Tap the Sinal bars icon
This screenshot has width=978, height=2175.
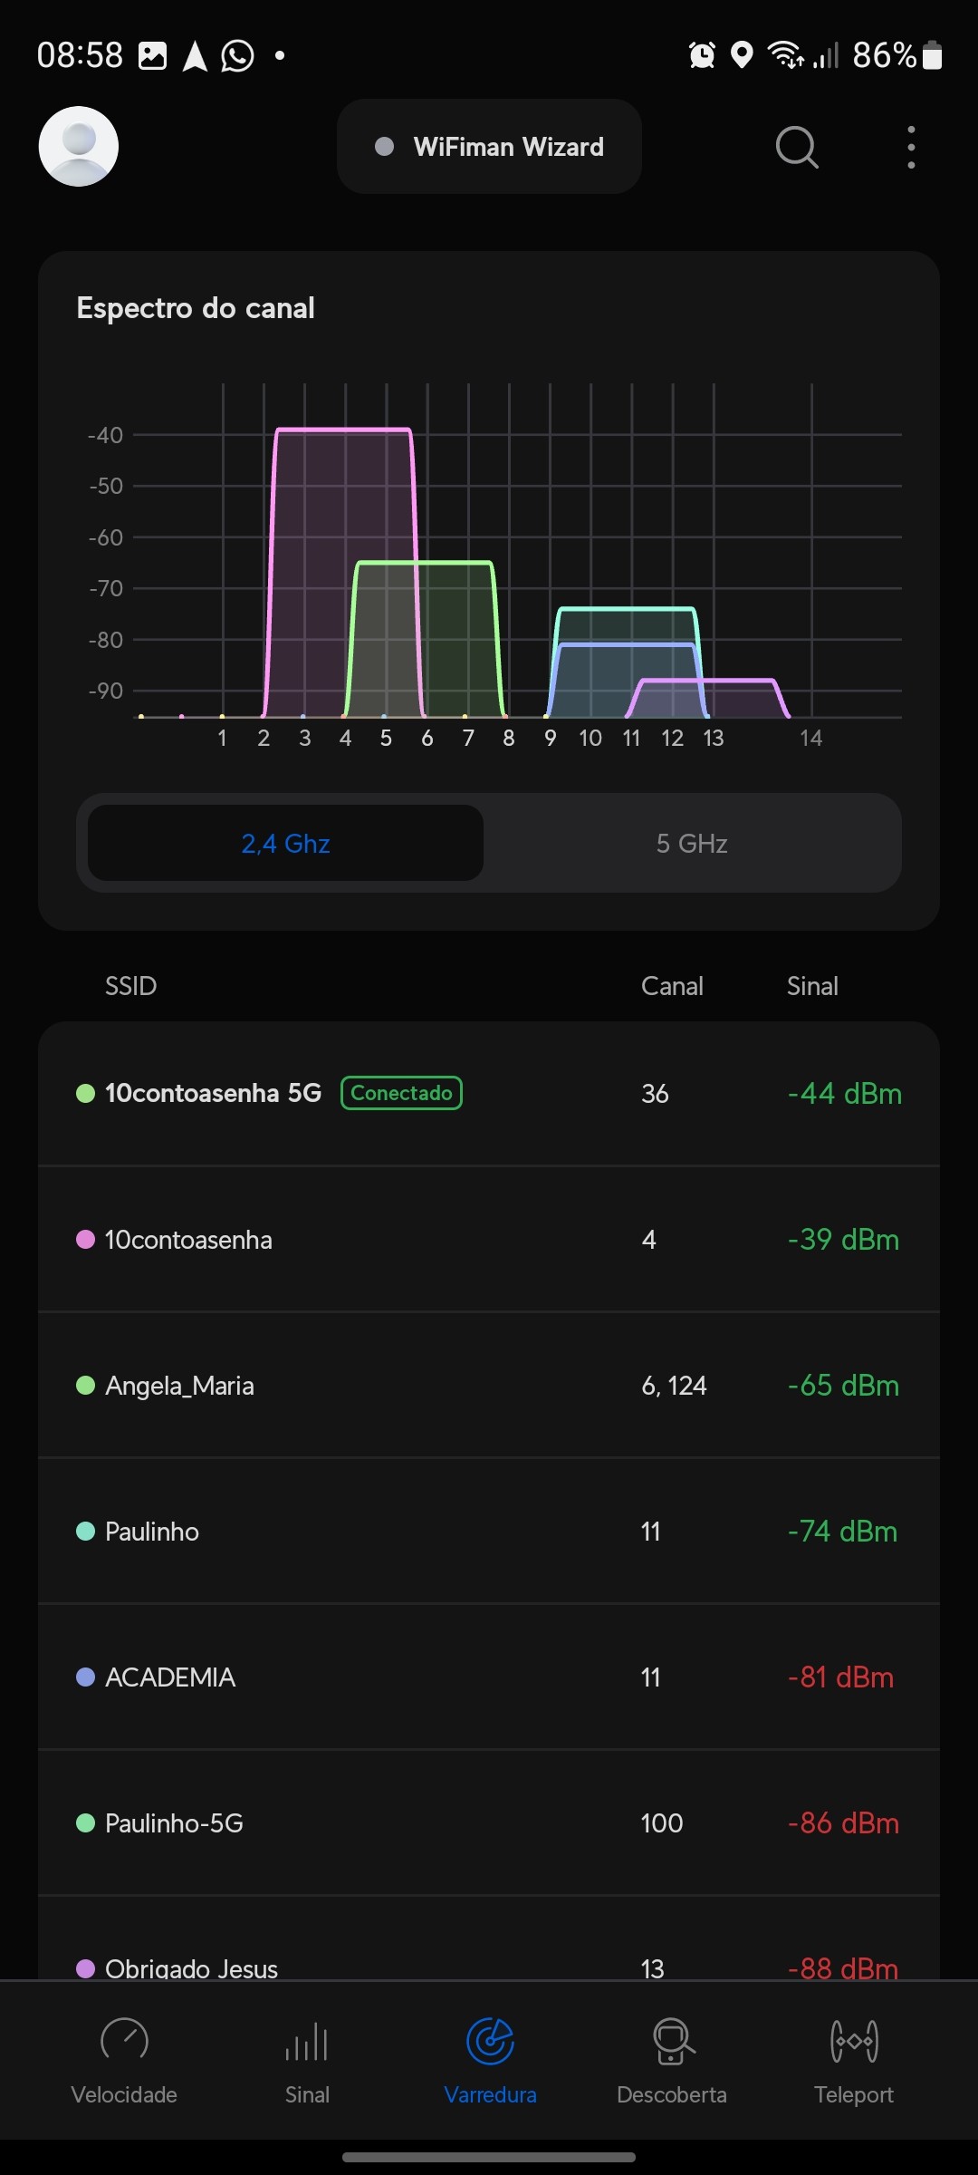pyautogui.click(x=307, y=2041)
